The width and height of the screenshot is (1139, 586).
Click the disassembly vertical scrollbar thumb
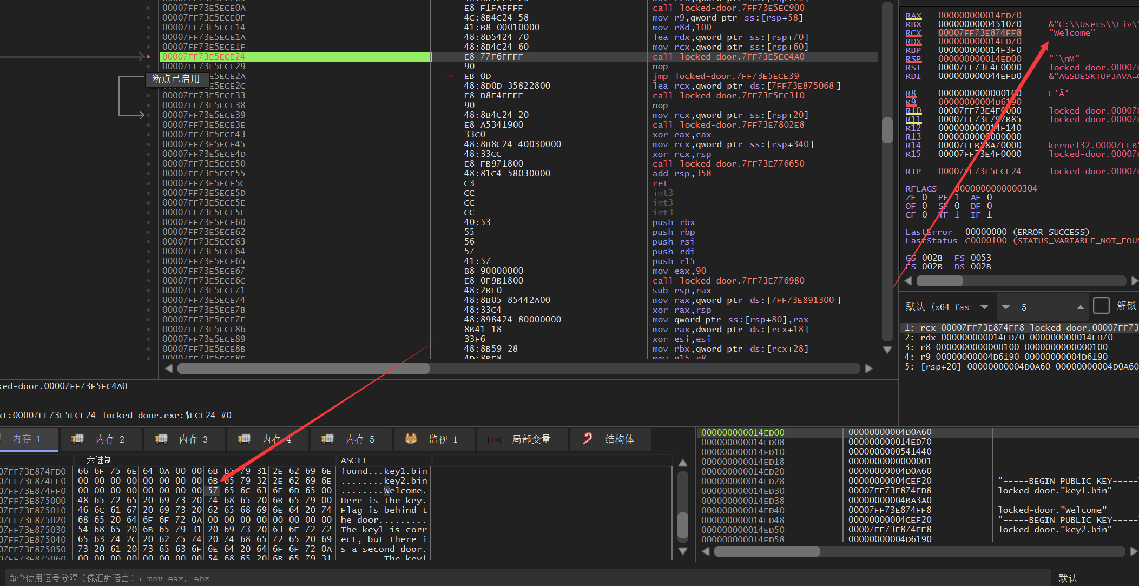point(887,130)
